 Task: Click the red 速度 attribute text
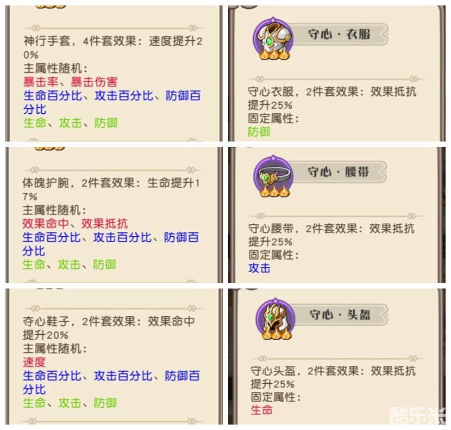tap(34, 362)
